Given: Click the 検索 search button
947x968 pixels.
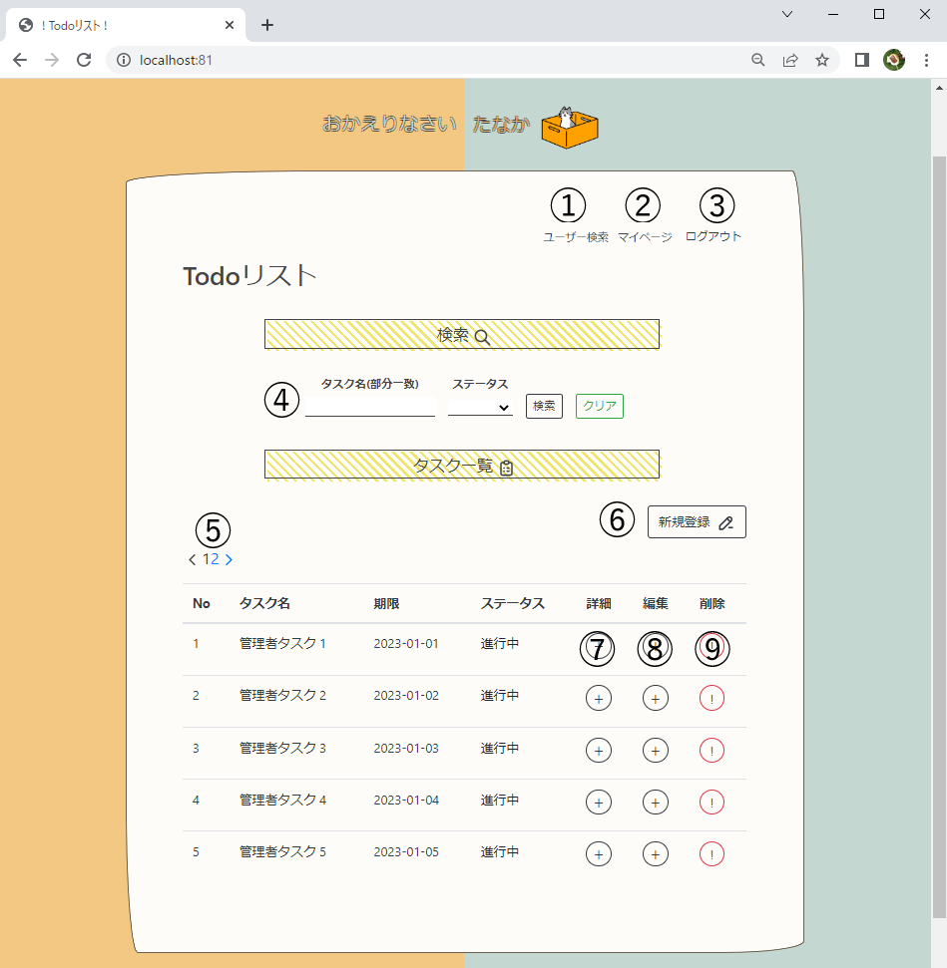Looking at the screenshot, I should (x=544, y=406).
